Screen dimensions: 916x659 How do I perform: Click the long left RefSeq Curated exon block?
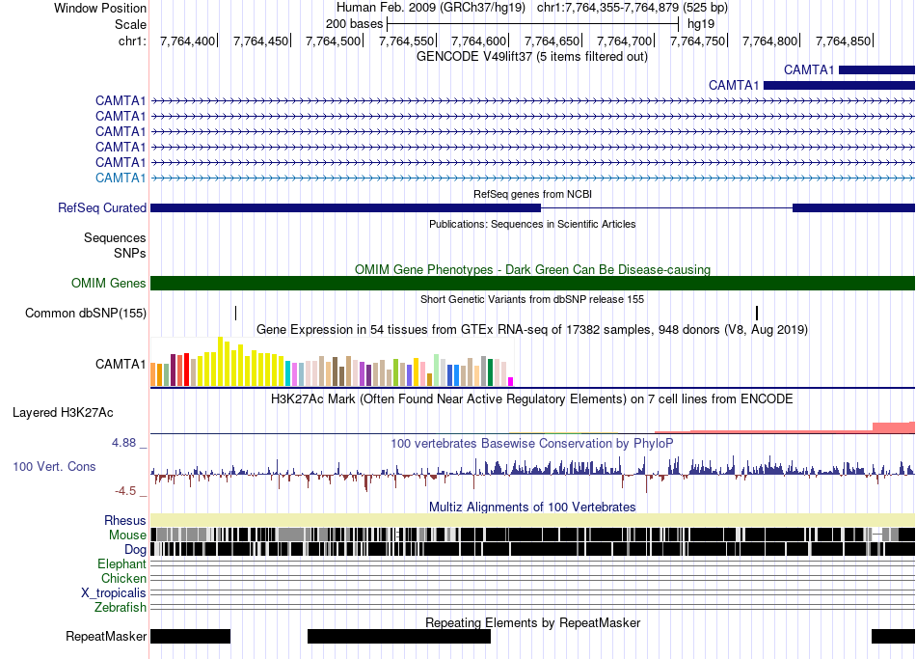346,207
